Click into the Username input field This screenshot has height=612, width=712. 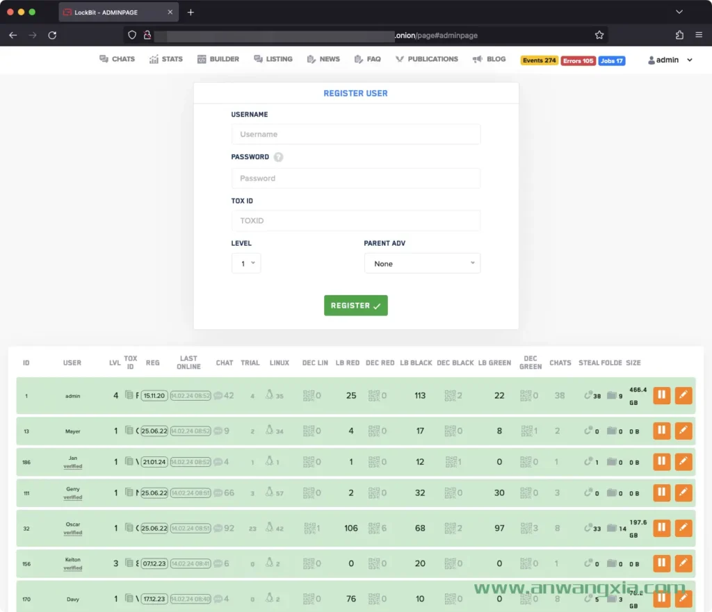coord(356,134)
